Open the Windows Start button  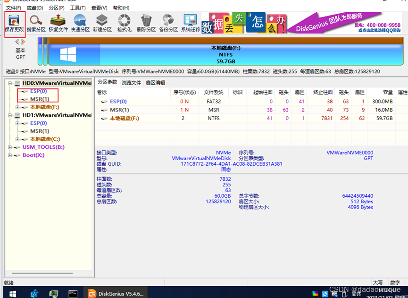(x=12, y=294)
